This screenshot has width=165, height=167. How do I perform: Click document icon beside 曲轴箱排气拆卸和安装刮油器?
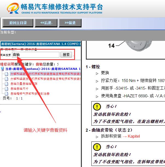6,94
